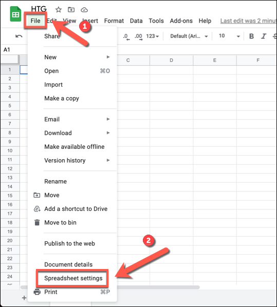
Task: Open the last edit history link
Action: [248, 21]
